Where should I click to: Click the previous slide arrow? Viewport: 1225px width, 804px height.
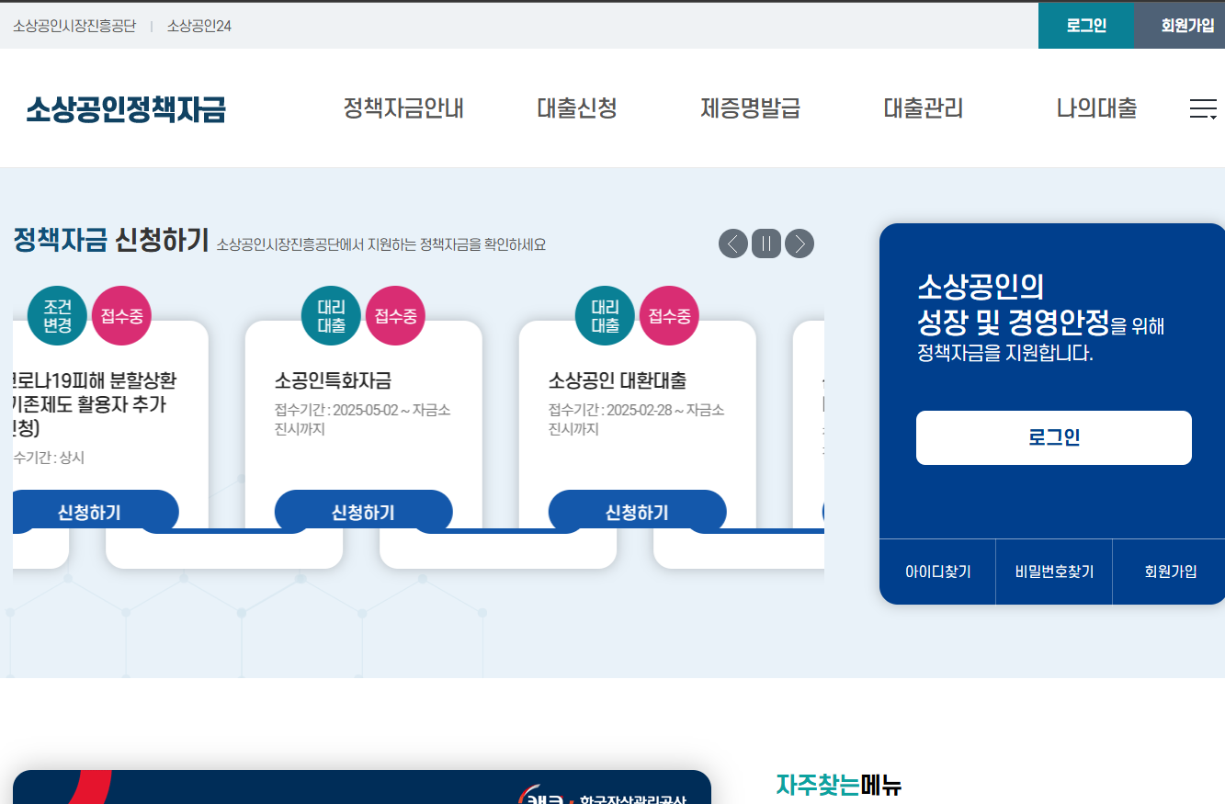pos(732,243)
